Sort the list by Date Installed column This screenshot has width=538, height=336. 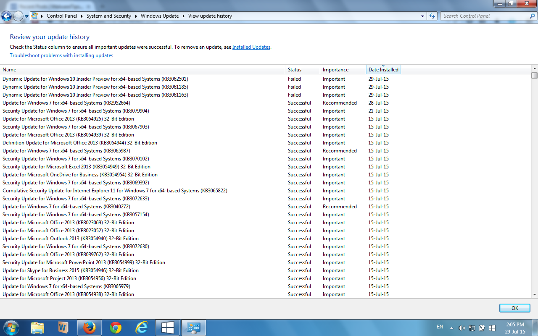tap(383, 70)
